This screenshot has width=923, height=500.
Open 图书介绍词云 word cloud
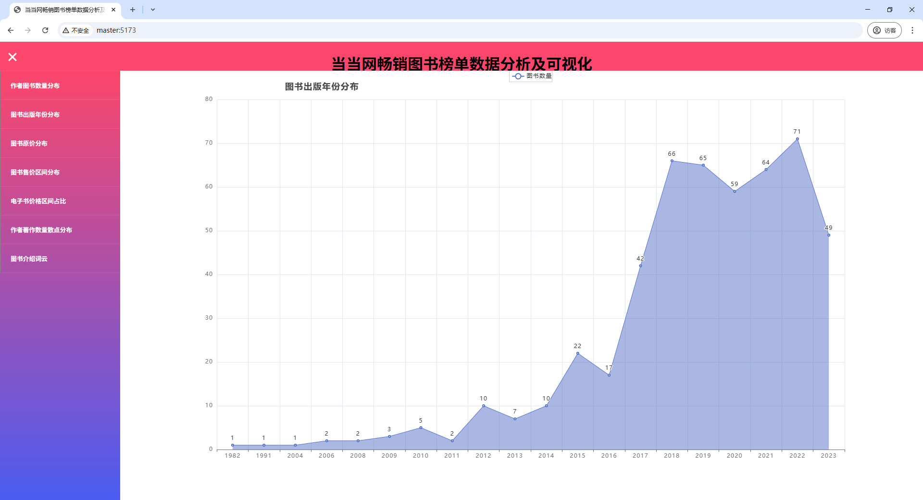click(x=60, y=259)
